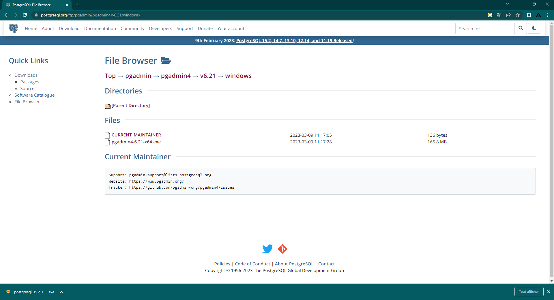Screen dimensions: 554x300
Task: Click the file icon beside pgadmin4-6.21-x64.exe
Action: click(107, 142)
